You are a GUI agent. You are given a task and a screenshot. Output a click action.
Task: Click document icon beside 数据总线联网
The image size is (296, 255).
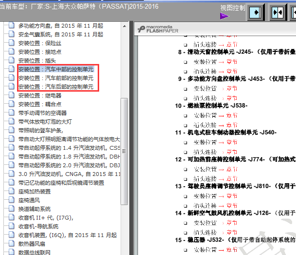(x=11, y=252)
